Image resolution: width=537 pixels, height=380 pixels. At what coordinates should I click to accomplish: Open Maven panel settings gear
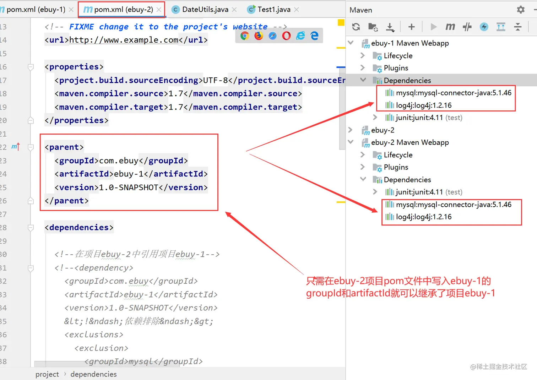[521, 10]
